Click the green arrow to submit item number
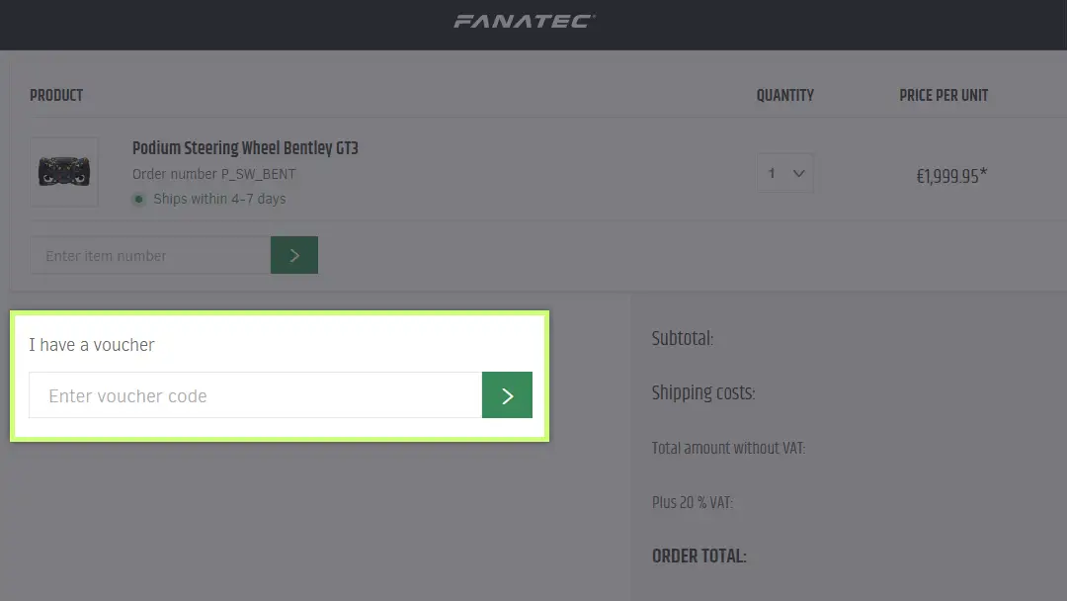 click(293, 255)
